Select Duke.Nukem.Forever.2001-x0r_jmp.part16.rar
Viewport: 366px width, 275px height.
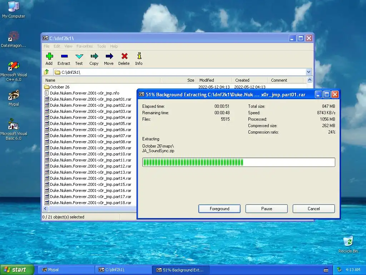click(x=90, y=190)
